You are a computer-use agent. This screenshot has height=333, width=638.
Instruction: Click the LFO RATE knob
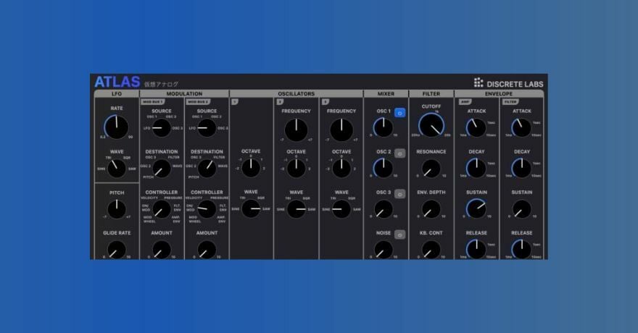click(x=117, y=127)
